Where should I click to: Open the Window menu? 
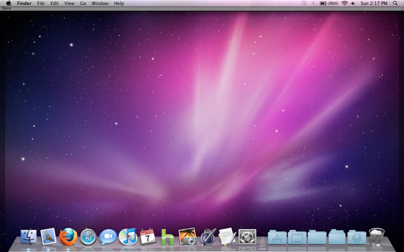pyautogui.click(x=100, y=3)
